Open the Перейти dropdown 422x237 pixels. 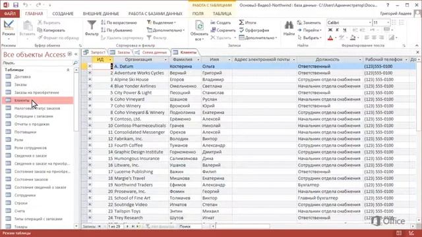(309, 30)
